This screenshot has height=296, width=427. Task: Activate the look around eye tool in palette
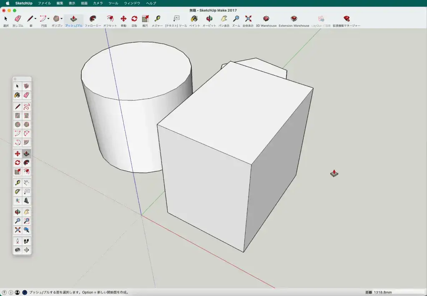pyautogui.click(x=18, y=250)
